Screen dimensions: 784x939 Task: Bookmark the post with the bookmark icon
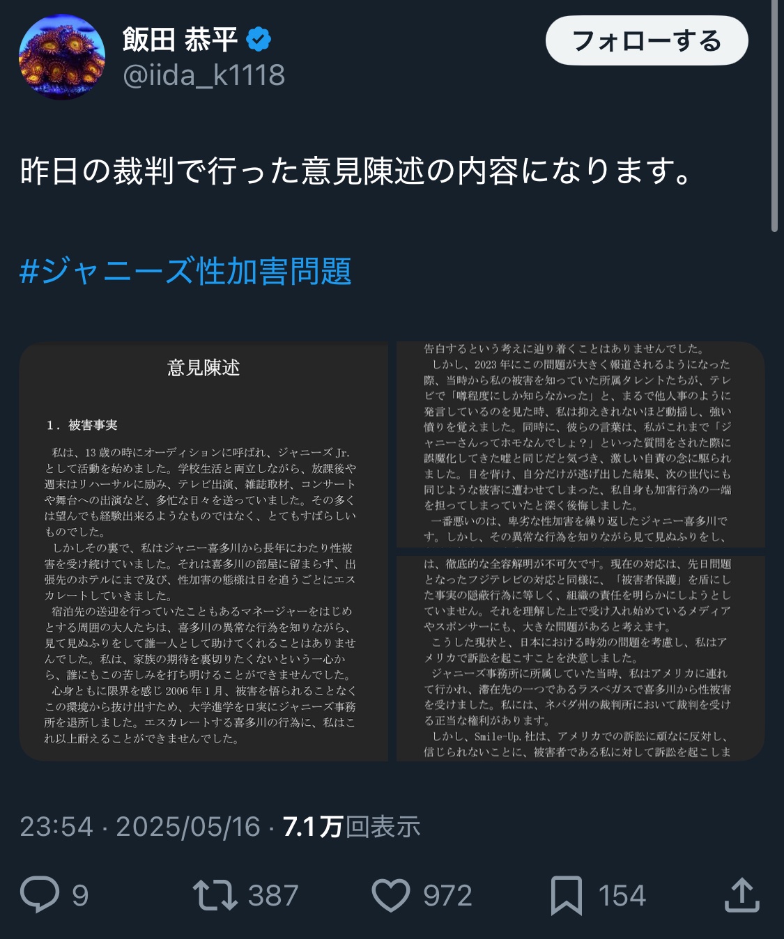click(566, 895)
